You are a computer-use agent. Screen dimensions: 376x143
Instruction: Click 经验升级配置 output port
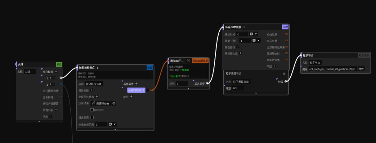pyautogui.click(x=61, y=103)
